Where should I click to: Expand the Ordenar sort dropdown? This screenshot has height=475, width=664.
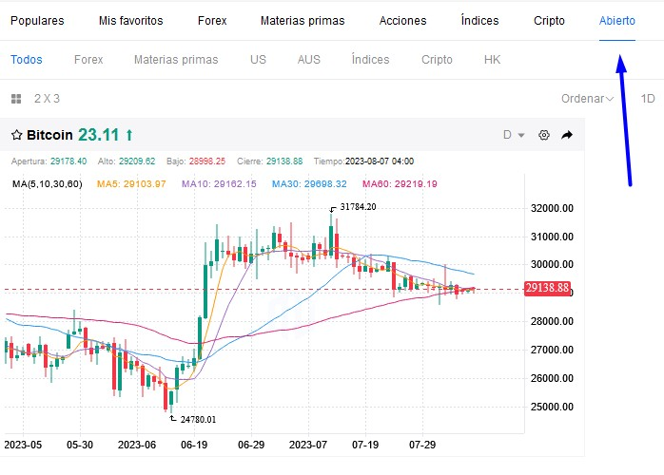click(x=587, y=98)
